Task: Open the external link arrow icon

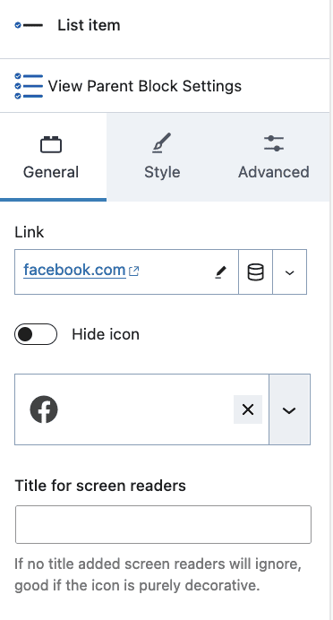Action: [x=134, y=271]
